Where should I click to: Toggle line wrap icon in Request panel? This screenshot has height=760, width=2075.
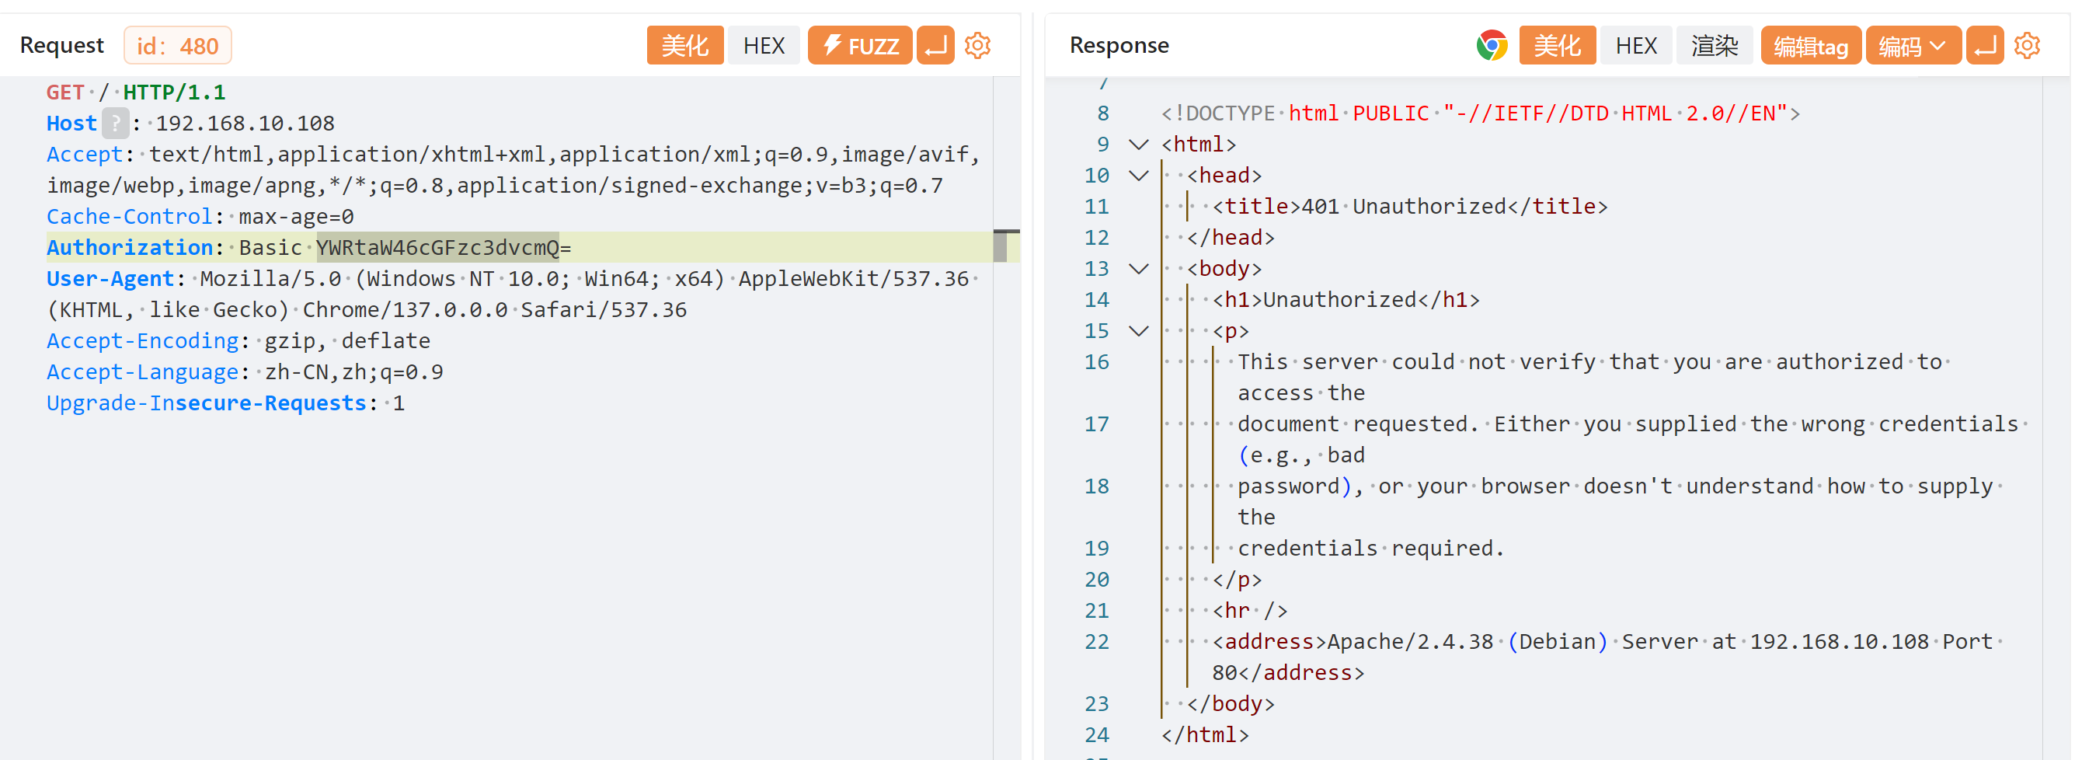click(935, 46)
